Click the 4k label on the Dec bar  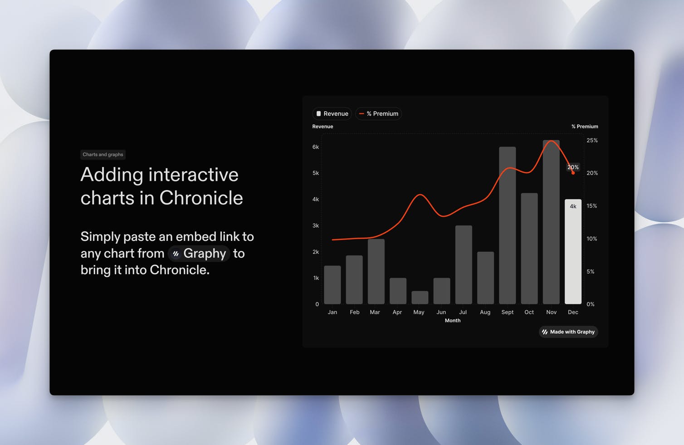tap(573, 206)
